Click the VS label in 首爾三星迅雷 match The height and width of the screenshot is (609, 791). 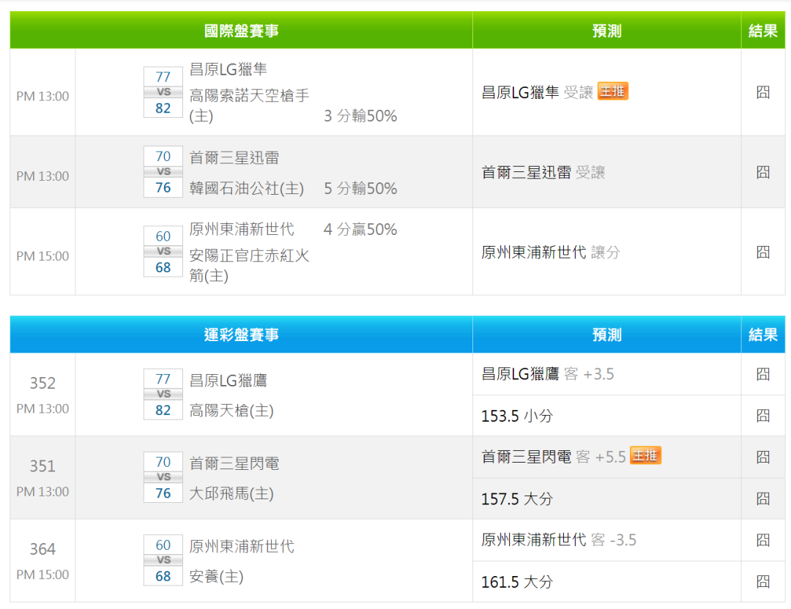click(163, 171)
